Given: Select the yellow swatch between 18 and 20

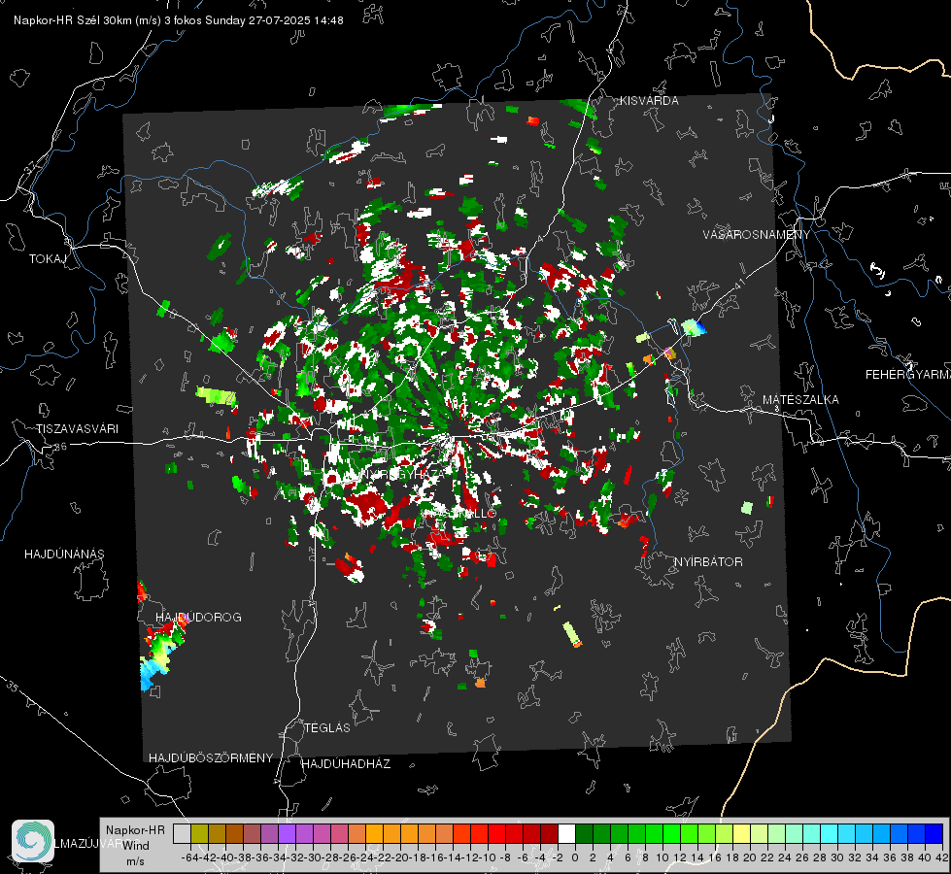Looking at the screenshot, I should point(741,833).
